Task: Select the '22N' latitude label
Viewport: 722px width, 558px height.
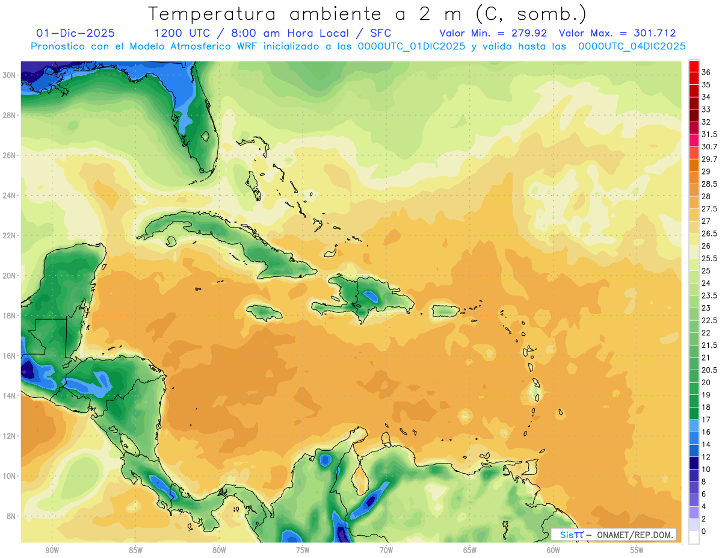Action: pyautogui.click(x=9, y=235)
